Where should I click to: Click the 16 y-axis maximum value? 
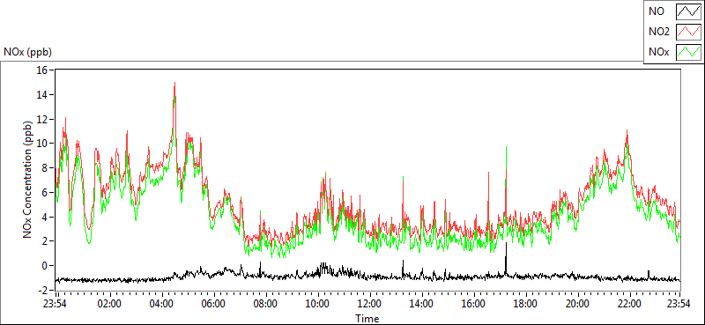43,70
